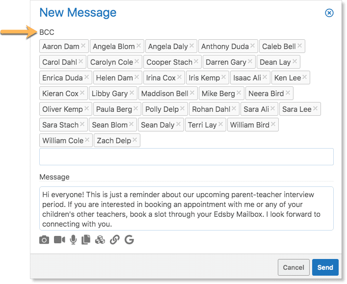Remove Terri Lay from recipients
347x284 pixels.
point(220,124)
